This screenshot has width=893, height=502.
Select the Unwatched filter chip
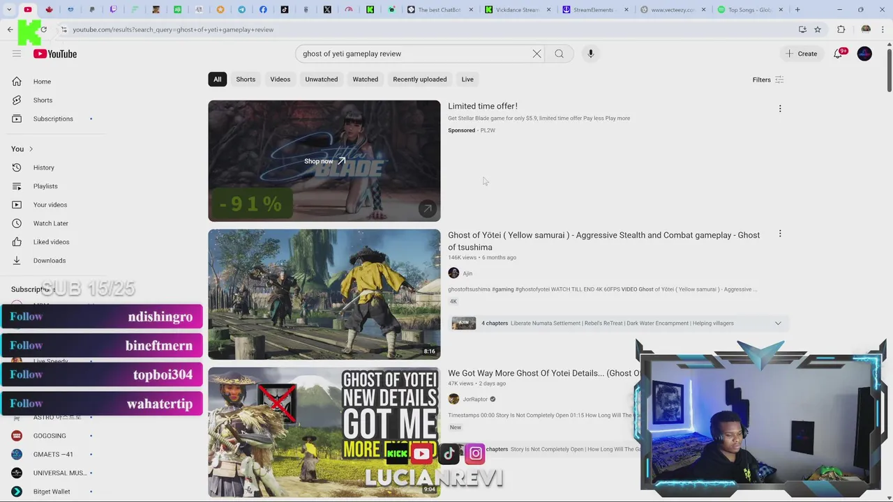(x=321, y=79)
